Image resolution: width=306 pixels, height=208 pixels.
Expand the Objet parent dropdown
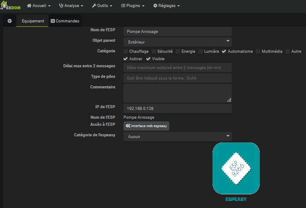pos(177,42)
